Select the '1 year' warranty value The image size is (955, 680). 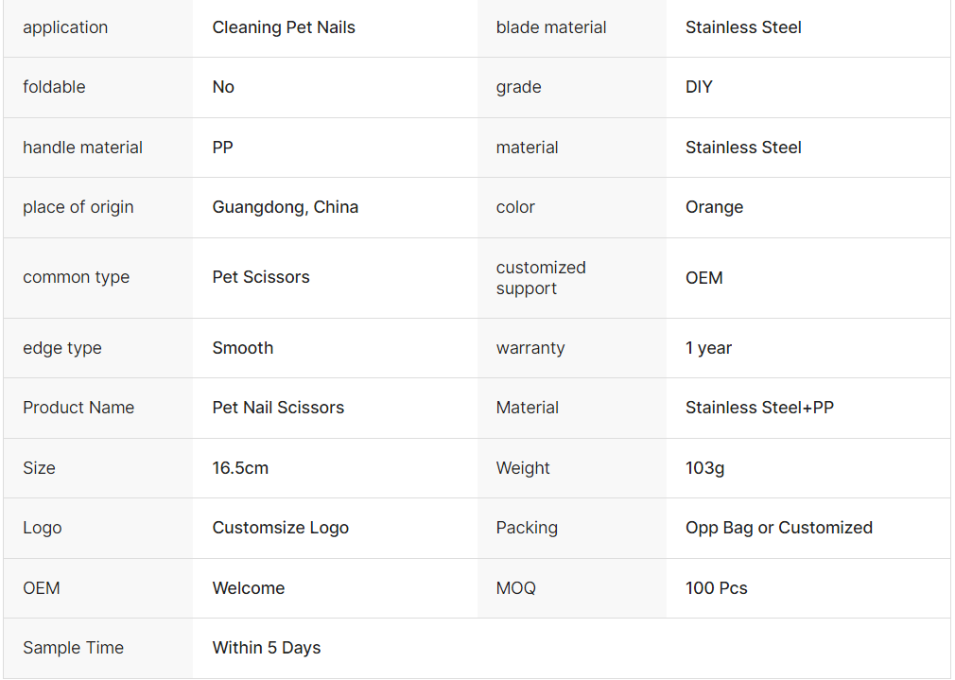point(708,348)
